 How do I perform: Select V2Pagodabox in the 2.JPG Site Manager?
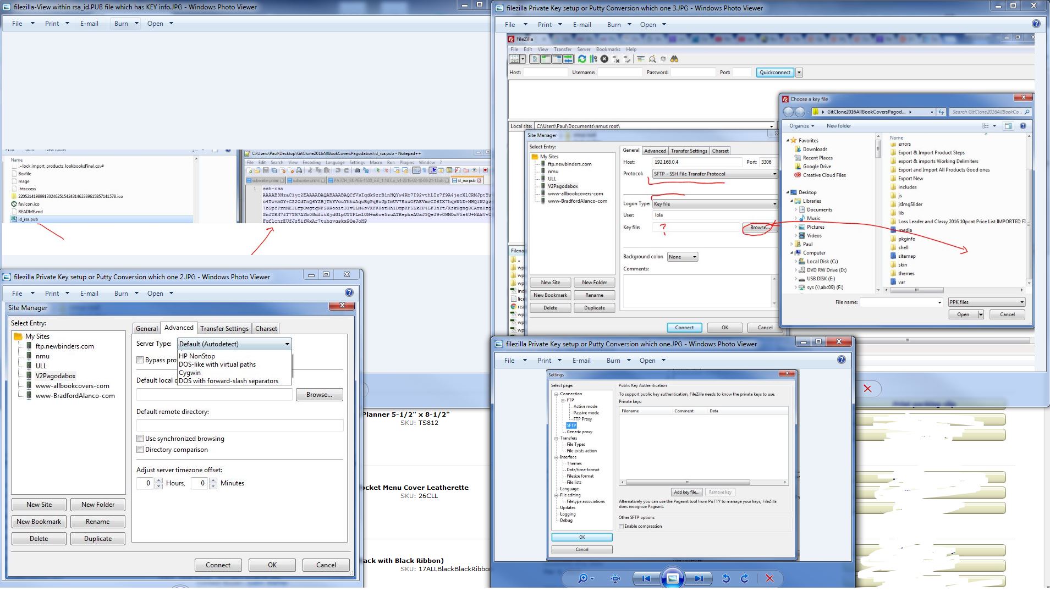(x=56, y=376)
